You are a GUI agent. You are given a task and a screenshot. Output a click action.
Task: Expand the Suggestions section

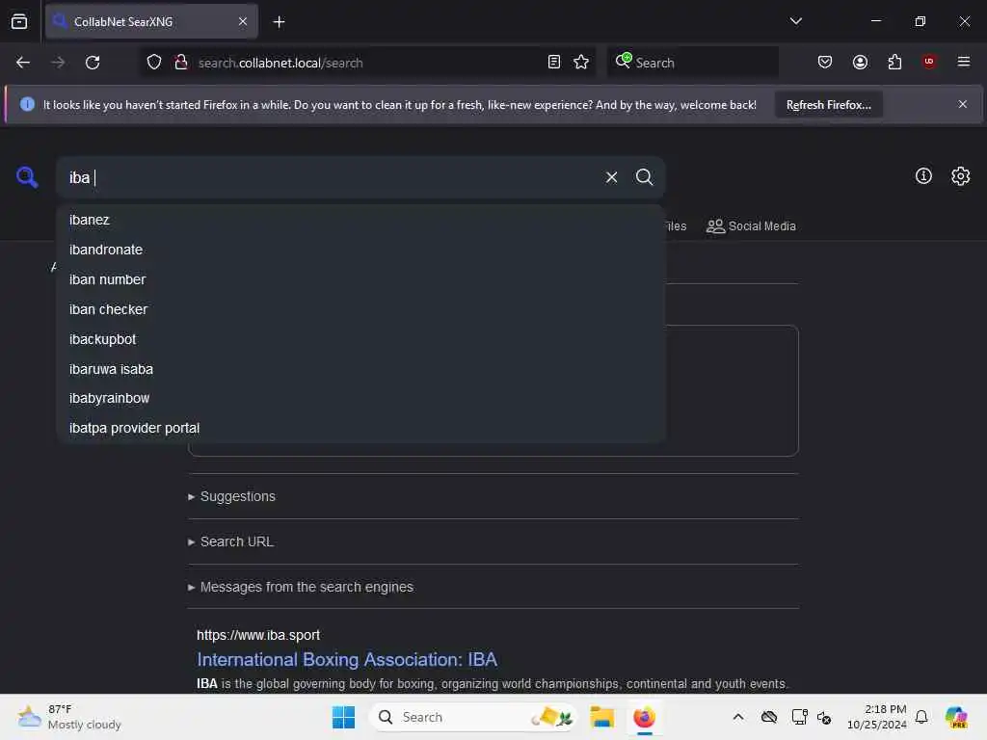point(231,496)
